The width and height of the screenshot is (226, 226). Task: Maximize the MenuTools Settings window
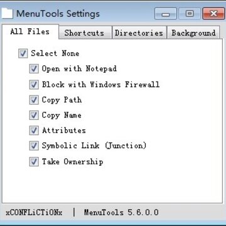point(190,14)
